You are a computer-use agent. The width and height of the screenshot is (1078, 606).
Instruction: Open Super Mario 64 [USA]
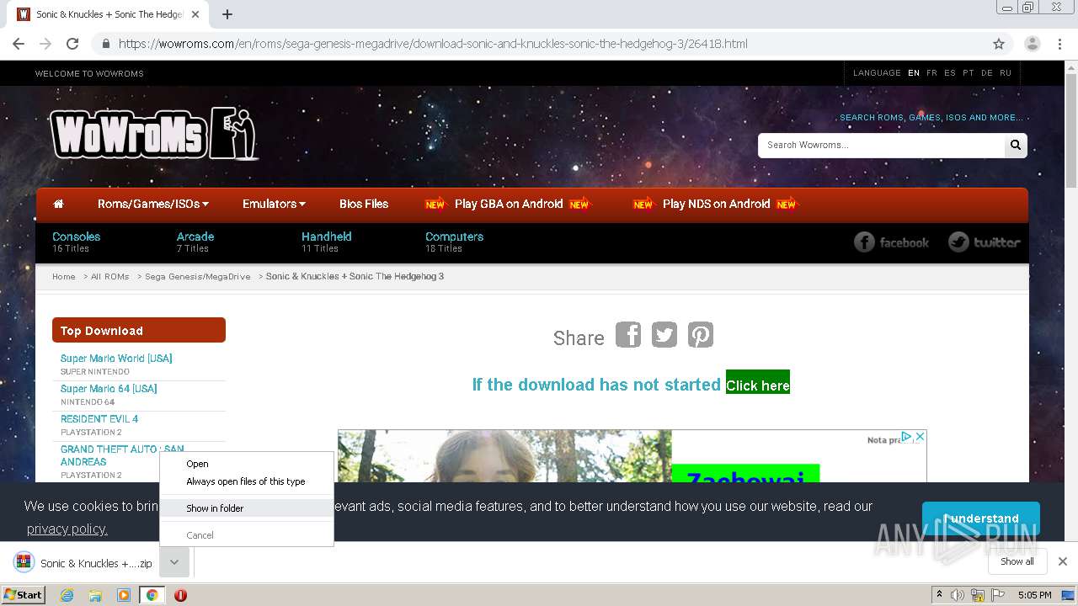(x=109, y=388)
